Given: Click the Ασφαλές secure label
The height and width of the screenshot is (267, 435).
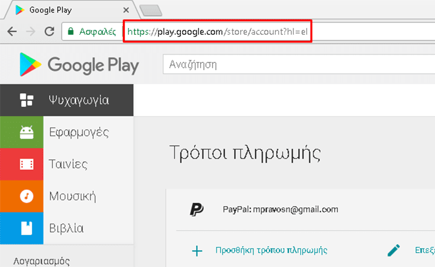Looking at the screenshot, I should tap(97, 32).
